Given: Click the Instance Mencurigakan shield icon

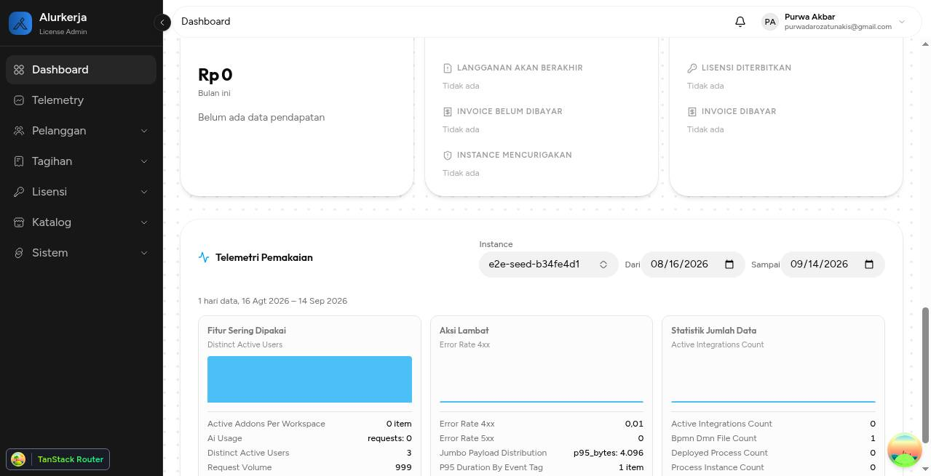Looking at the screenshot, I should pyautogui.click(x=448, y=156).
